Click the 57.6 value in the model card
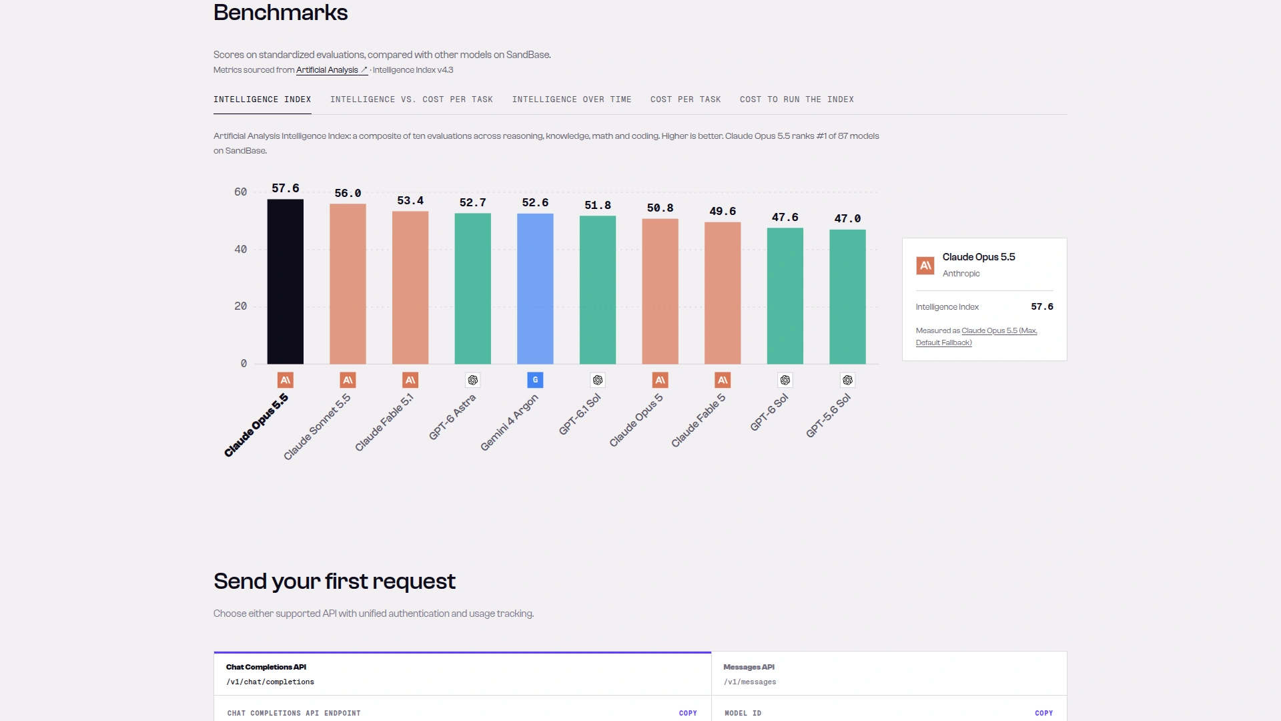 click(1042, 307)
